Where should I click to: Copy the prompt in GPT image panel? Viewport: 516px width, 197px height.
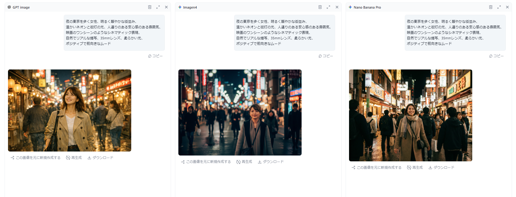pyautogui.click(x=156, y=56)
